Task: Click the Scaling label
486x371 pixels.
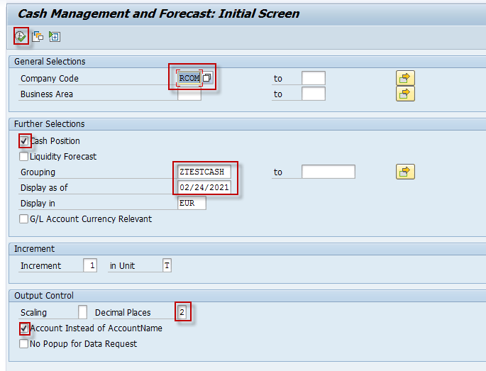Action: coord(33,313)
